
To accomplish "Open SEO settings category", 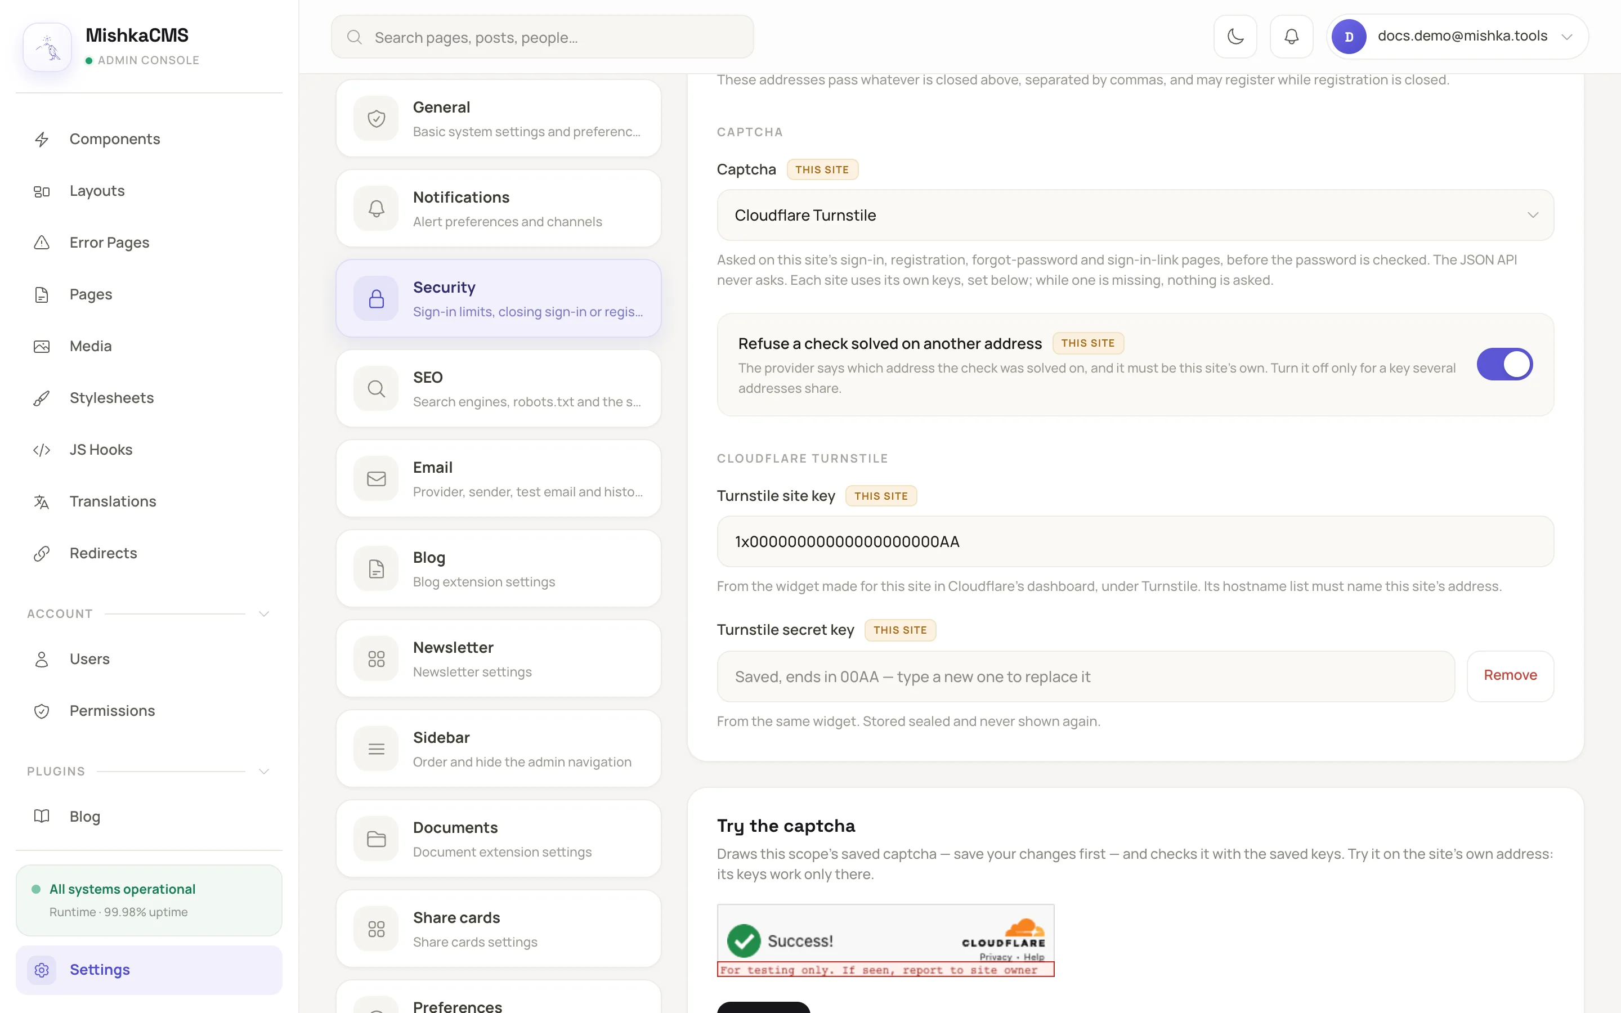I will tap(498, 388).
